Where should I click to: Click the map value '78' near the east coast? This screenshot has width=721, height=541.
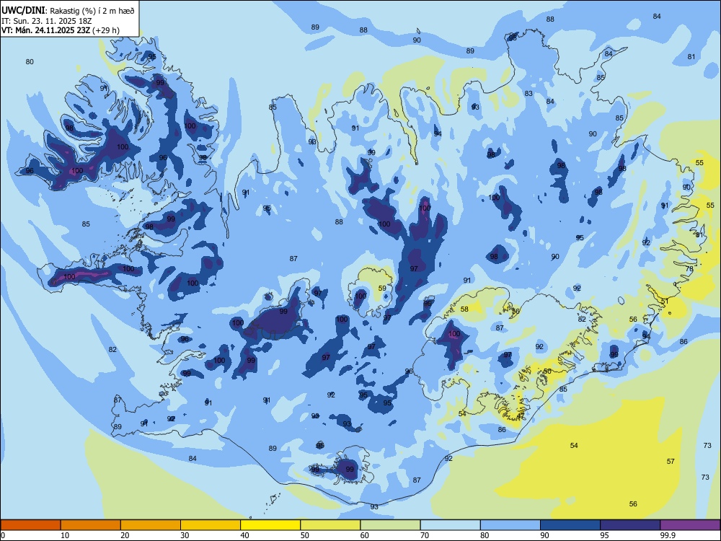689,268
